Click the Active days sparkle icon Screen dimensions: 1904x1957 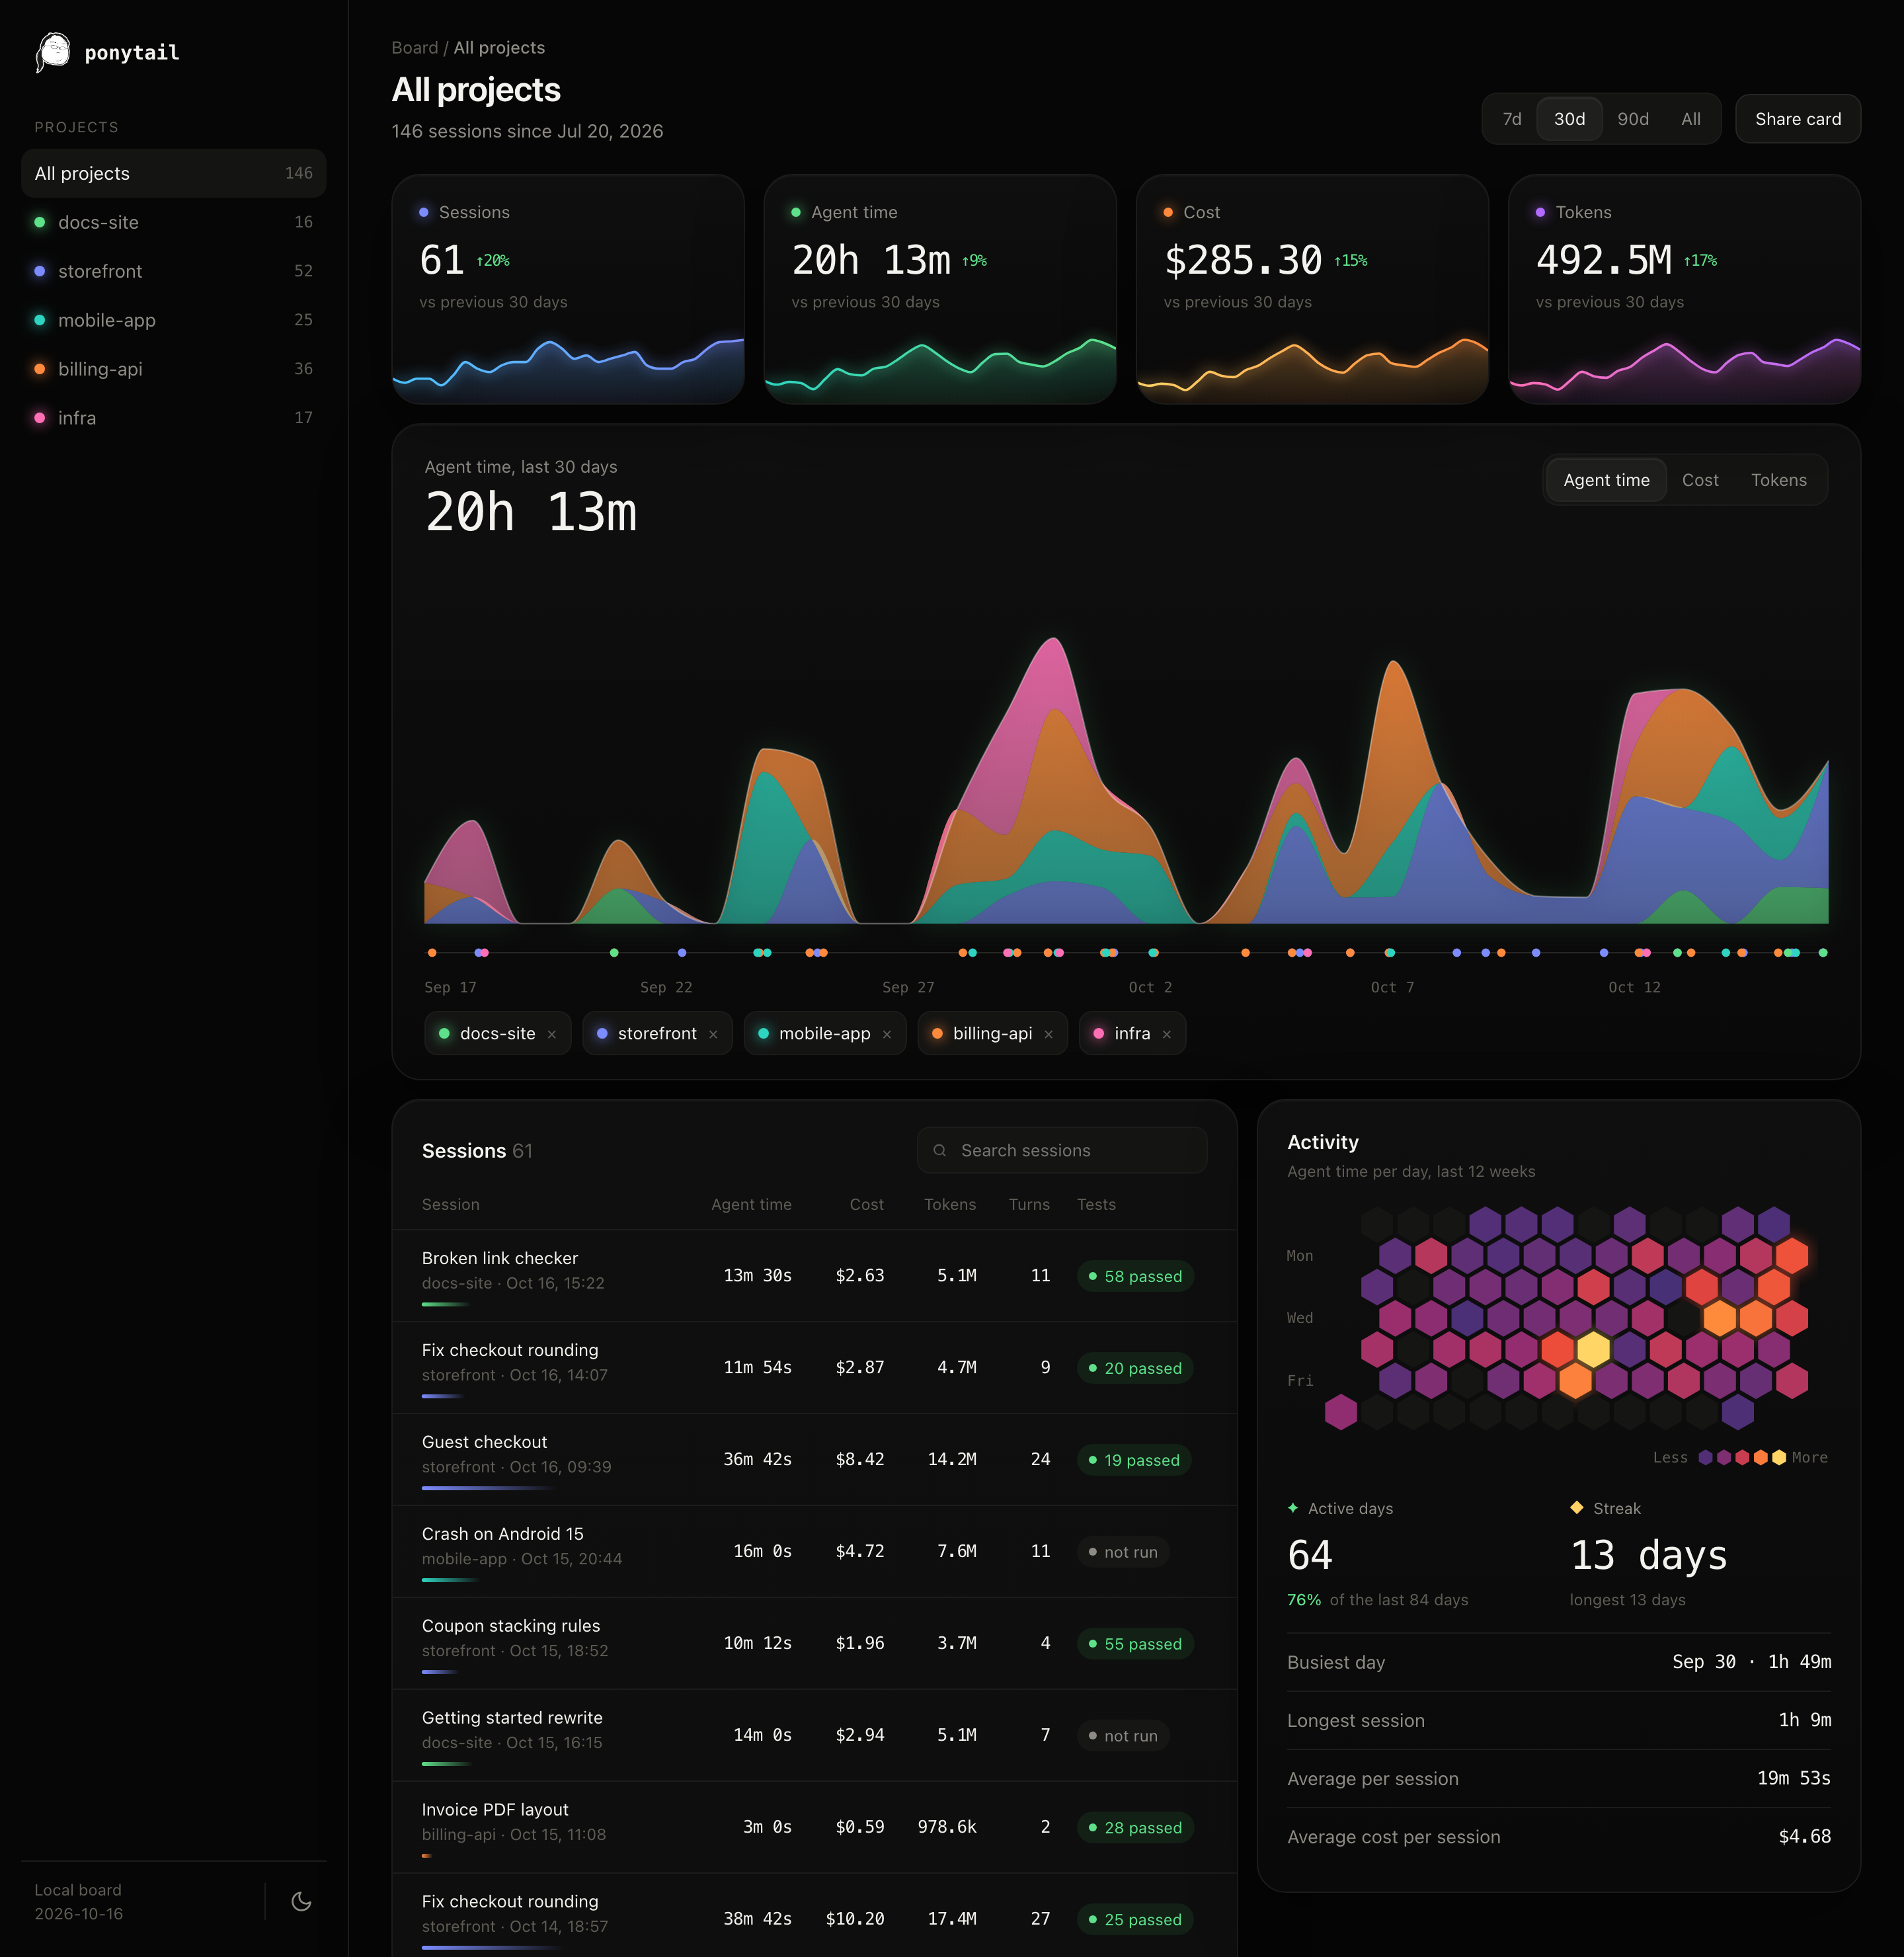[x=1293, y=1507]
